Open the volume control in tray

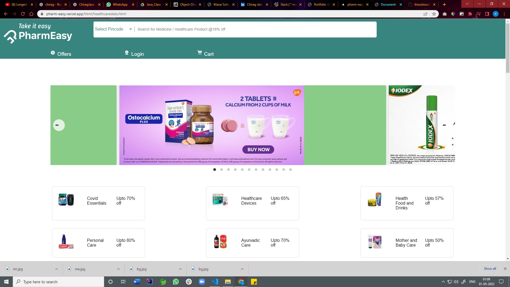point(456,282)
